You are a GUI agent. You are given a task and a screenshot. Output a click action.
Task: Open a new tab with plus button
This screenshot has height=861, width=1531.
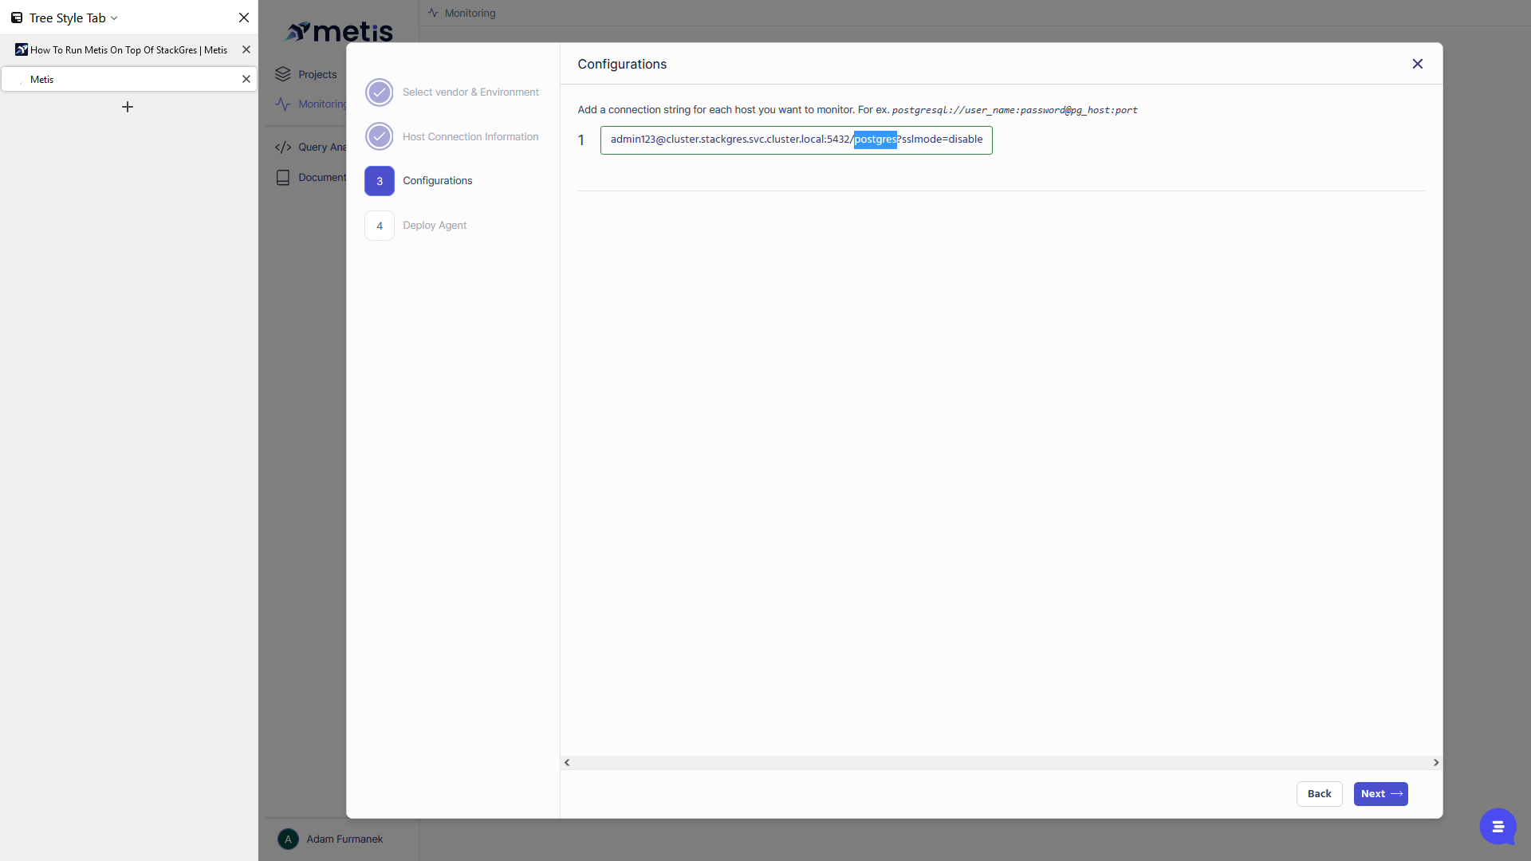[128, 107]
